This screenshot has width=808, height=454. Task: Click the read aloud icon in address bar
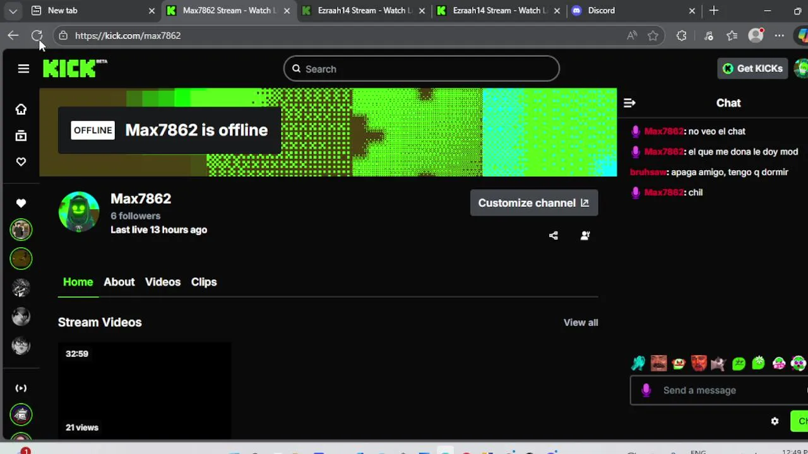click(x=632, y=36)
